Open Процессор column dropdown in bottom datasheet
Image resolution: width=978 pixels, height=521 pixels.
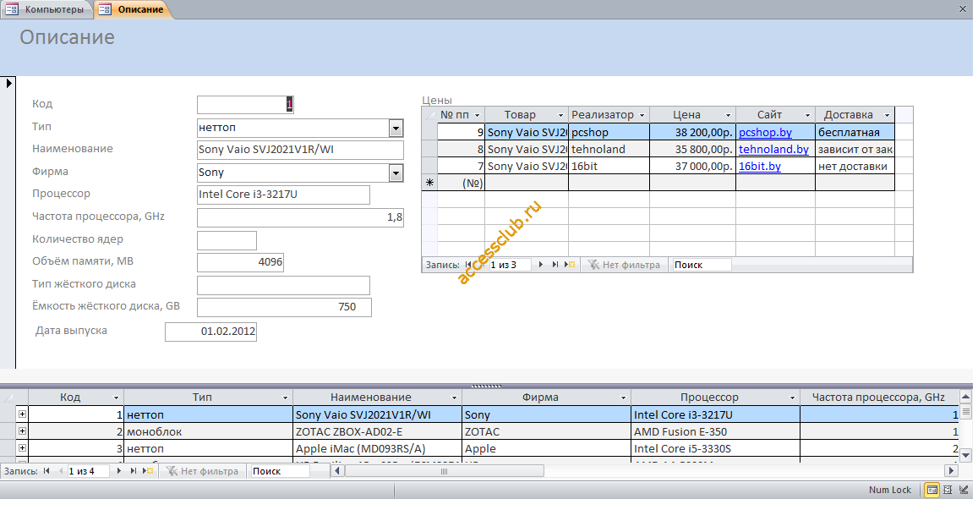click(792, 398)
